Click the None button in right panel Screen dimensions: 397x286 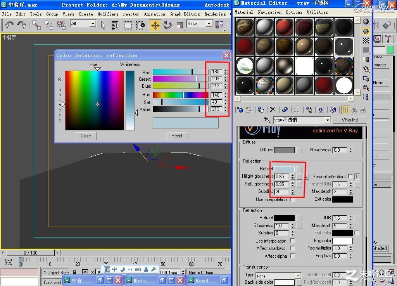[x=381, y=83]
